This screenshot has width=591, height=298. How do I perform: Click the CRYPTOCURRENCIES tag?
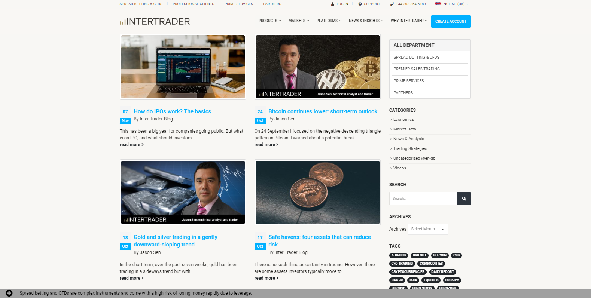[x=408, y=272]
